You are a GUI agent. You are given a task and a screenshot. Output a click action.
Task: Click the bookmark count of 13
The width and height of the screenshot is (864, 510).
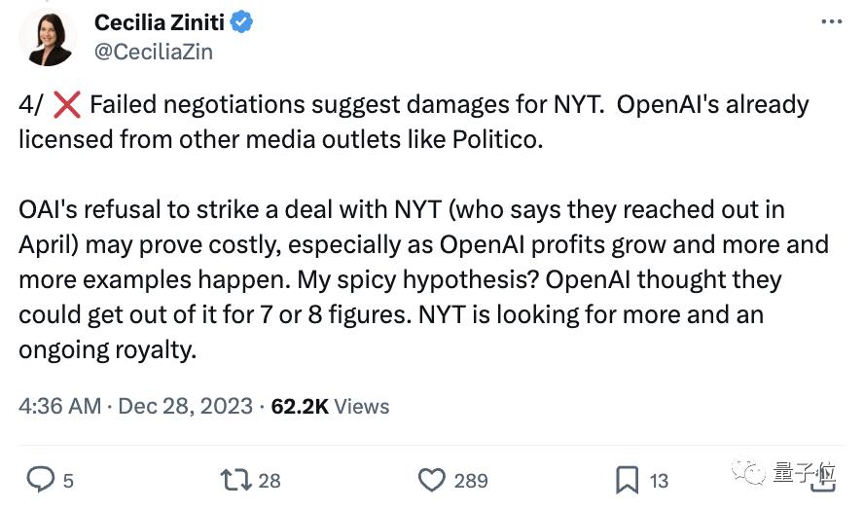tap(659, 480)
